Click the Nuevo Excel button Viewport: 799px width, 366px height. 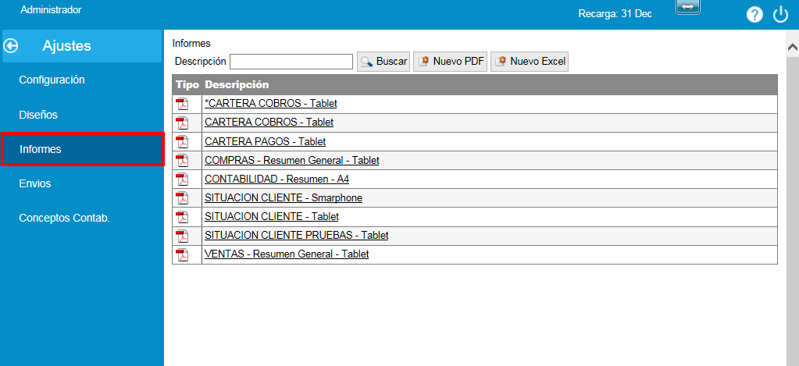530,62
